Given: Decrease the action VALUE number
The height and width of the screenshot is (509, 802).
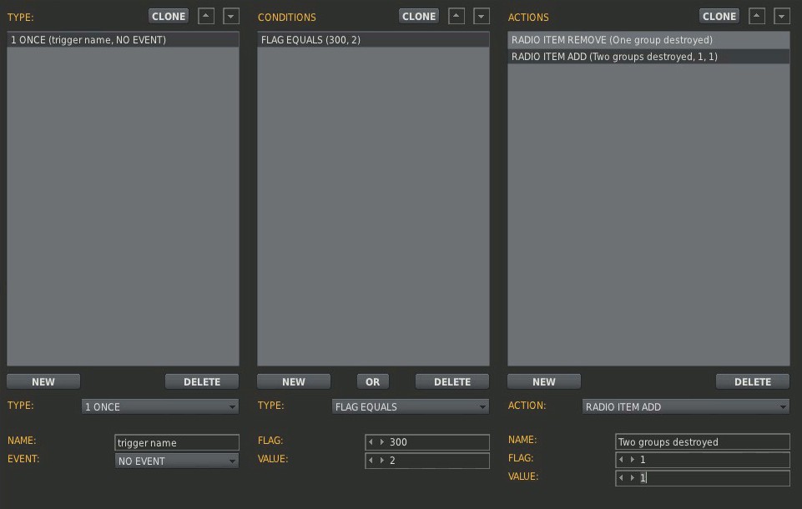Looking at the screenshot, I should tap(621, 478).
